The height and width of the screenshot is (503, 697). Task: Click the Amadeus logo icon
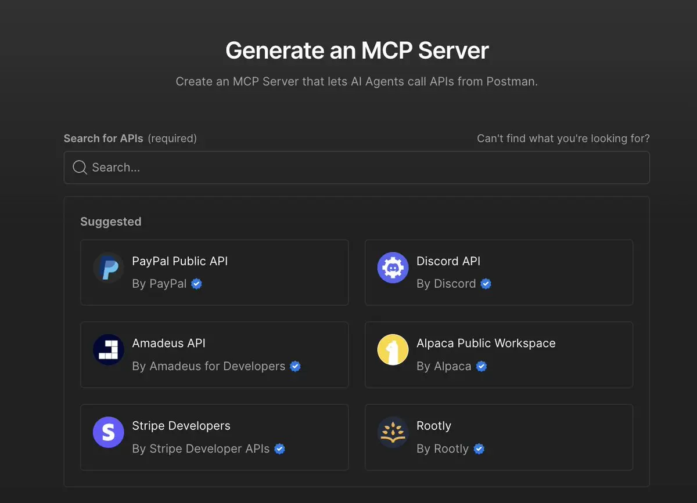(109, 350)
